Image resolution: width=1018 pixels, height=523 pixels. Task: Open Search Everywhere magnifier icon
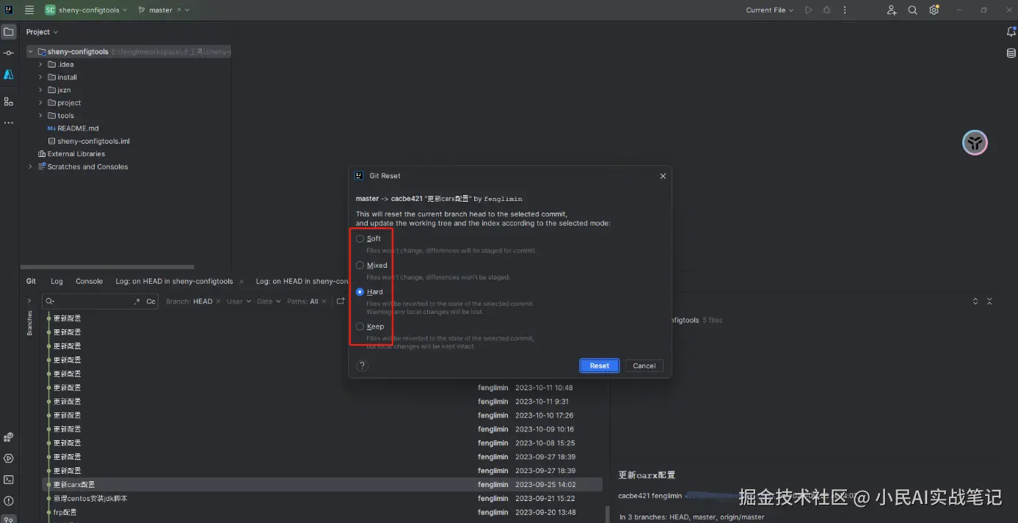point(912,10)
